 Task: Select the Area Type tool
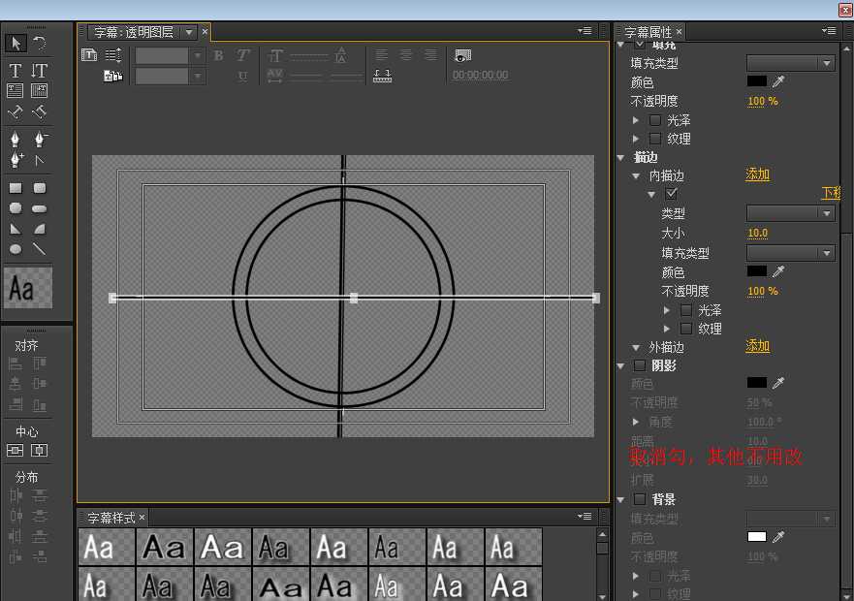coord(16,90)
